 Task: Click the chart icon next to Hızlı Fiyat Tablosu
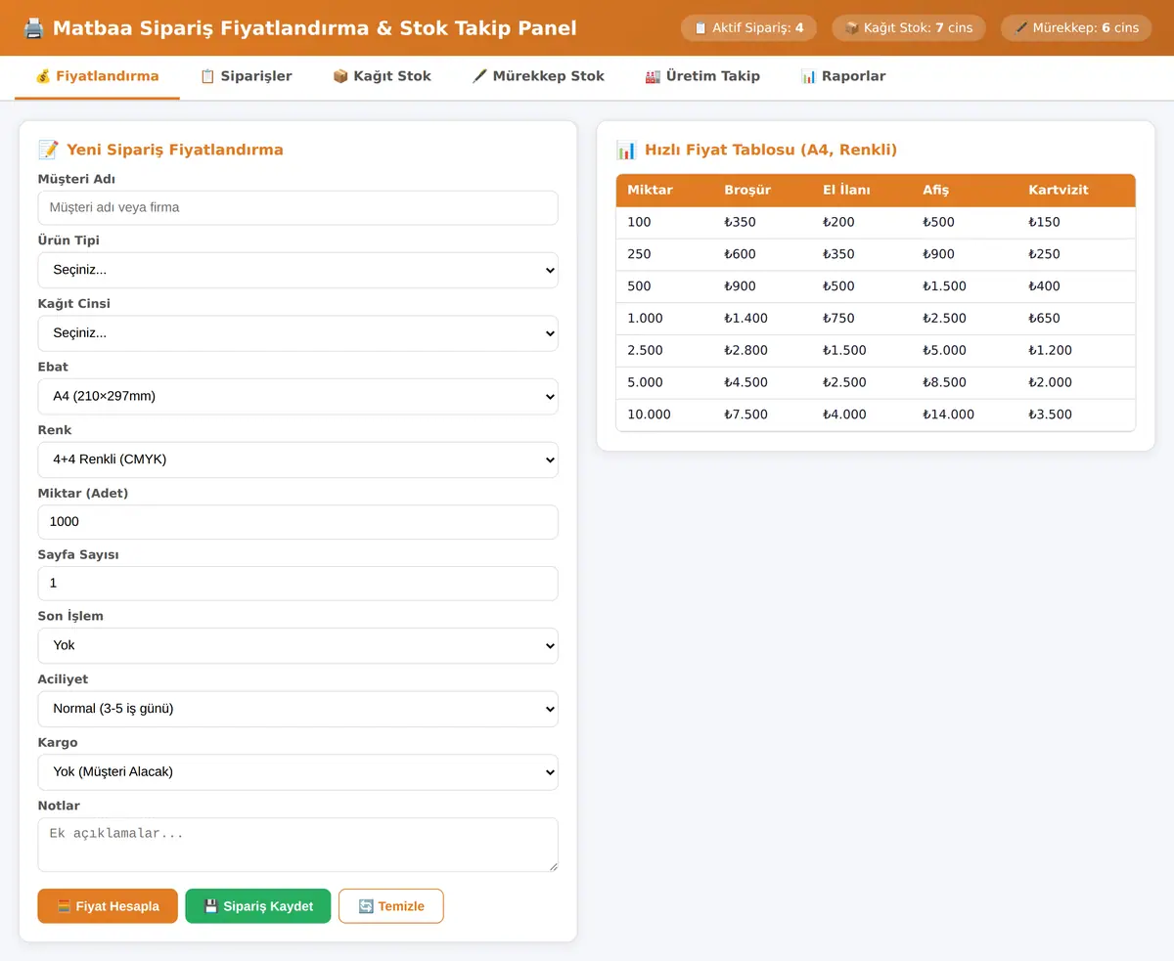coord(626,150)
